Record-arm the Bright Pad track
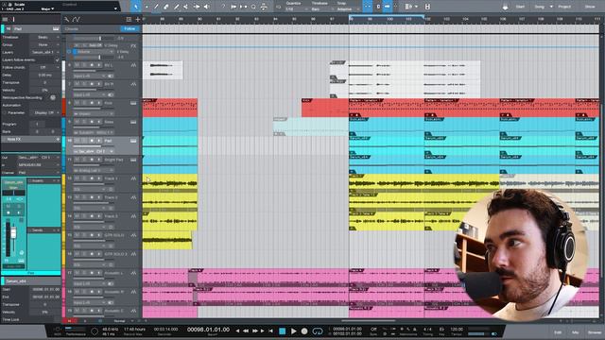The height and width of the screenshot is (340, 605). [x=92, y=160]
